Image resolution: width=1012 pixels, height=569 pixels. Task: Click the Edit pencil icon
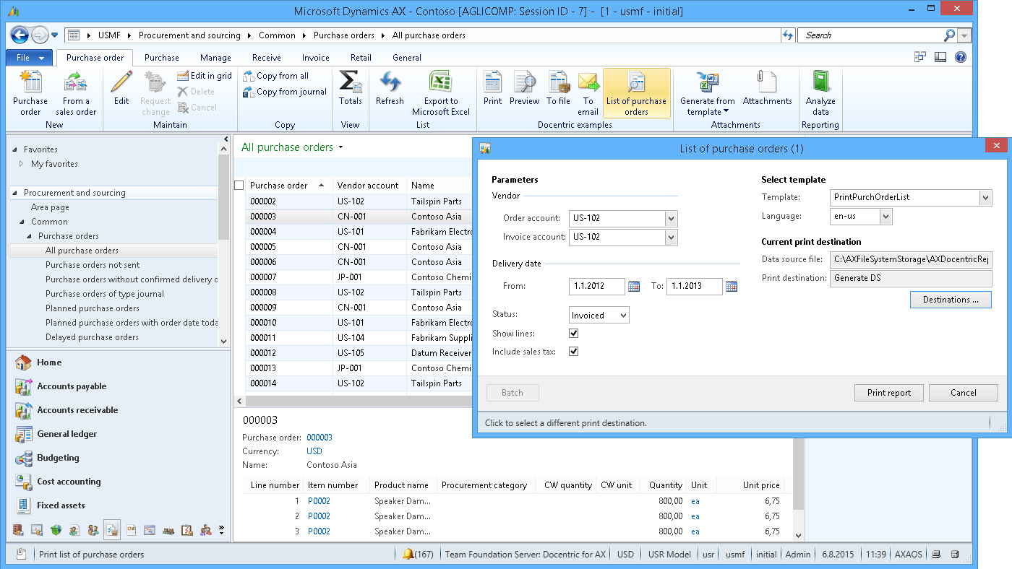click(121, 82)
